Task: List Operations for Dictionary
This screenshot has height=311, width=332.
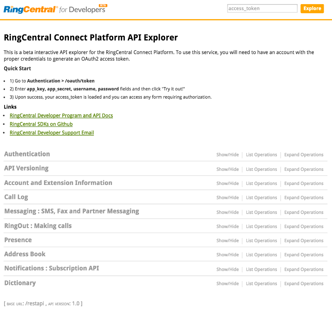Action: pos(261,284)
